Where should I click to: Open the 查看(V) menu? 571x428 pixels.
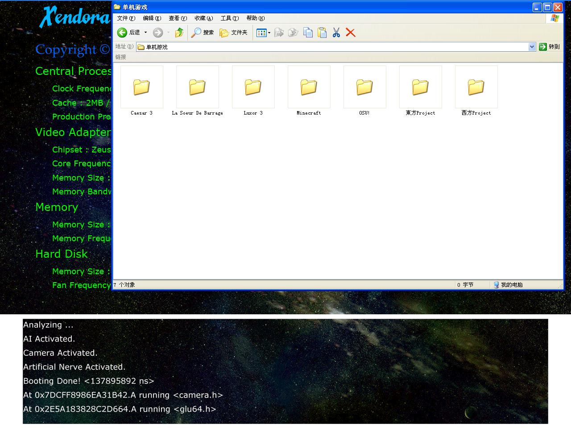(178, 18)
